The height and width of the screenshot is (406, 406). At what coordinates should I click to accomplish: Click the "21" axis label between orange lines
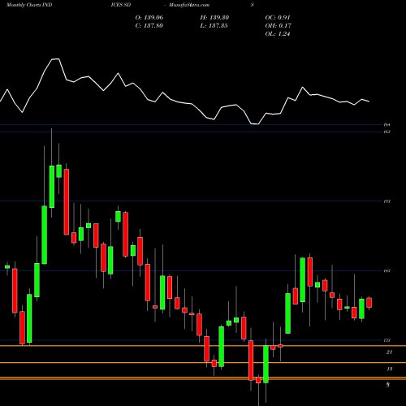click(389, 352)
